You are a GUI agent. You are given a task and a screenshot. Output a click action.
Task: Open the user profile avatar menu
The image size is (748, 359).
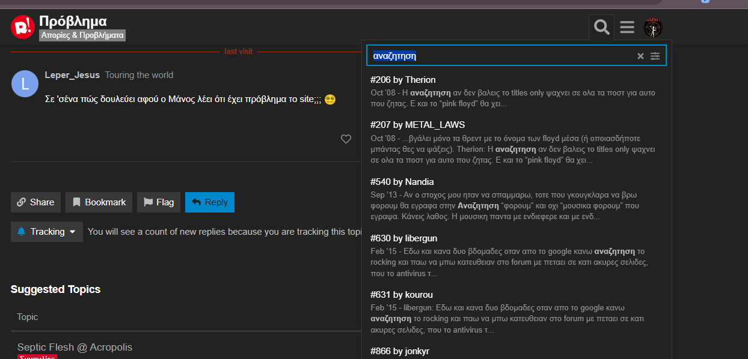pyautogui.click(x=652, y=27)
